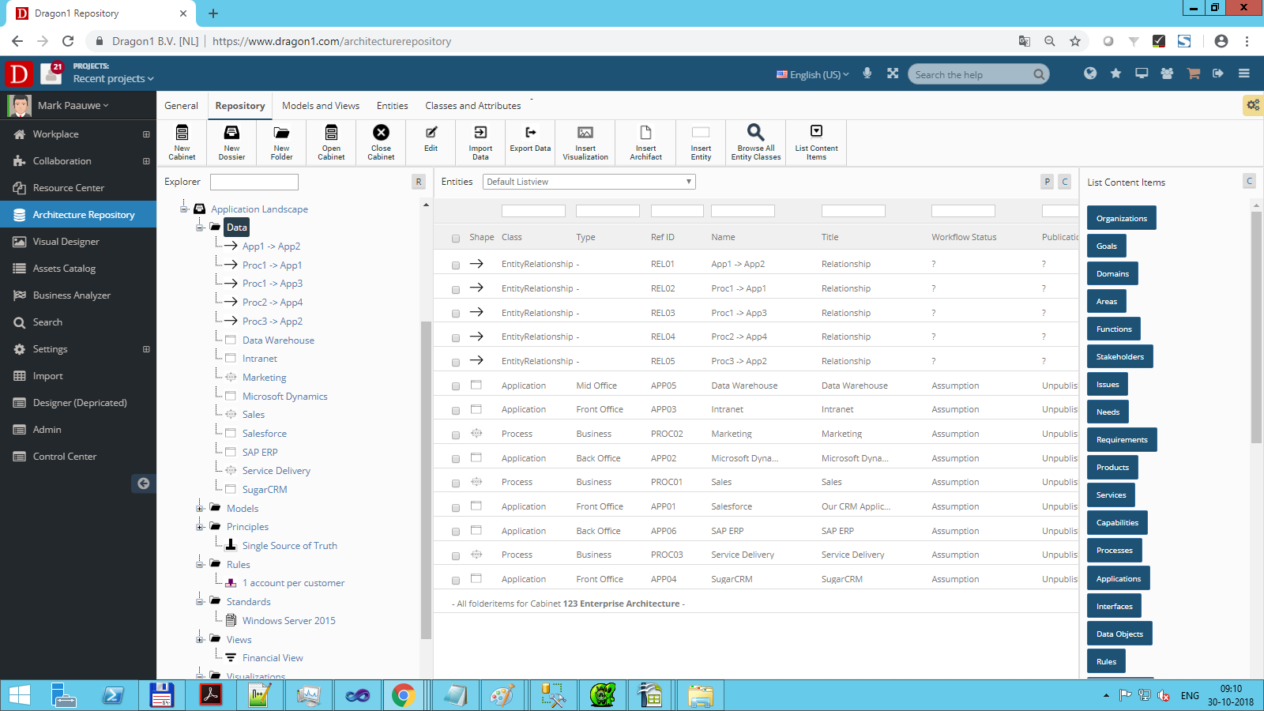
Task: Click the Data Objects button
Action: coord(1119,634)
